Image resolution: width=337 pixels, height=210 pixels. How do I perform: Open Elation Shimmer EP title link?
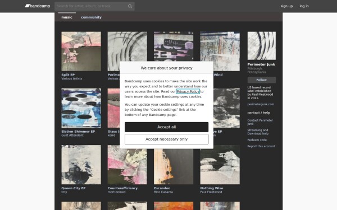tap(78, 132)
